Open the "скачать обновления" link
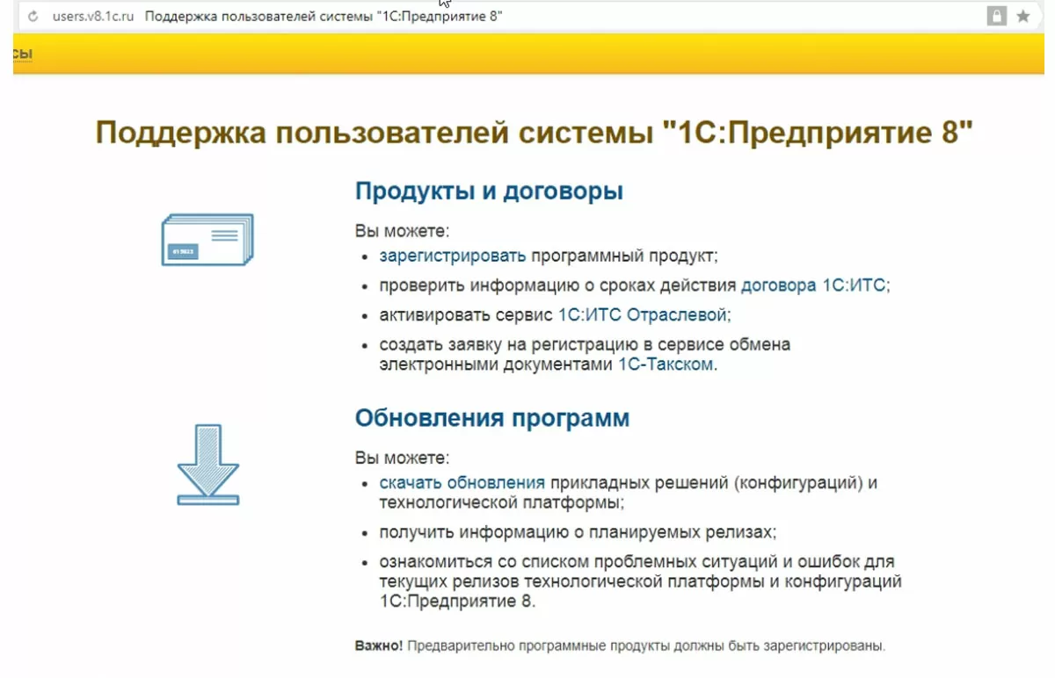 [462, 483]
